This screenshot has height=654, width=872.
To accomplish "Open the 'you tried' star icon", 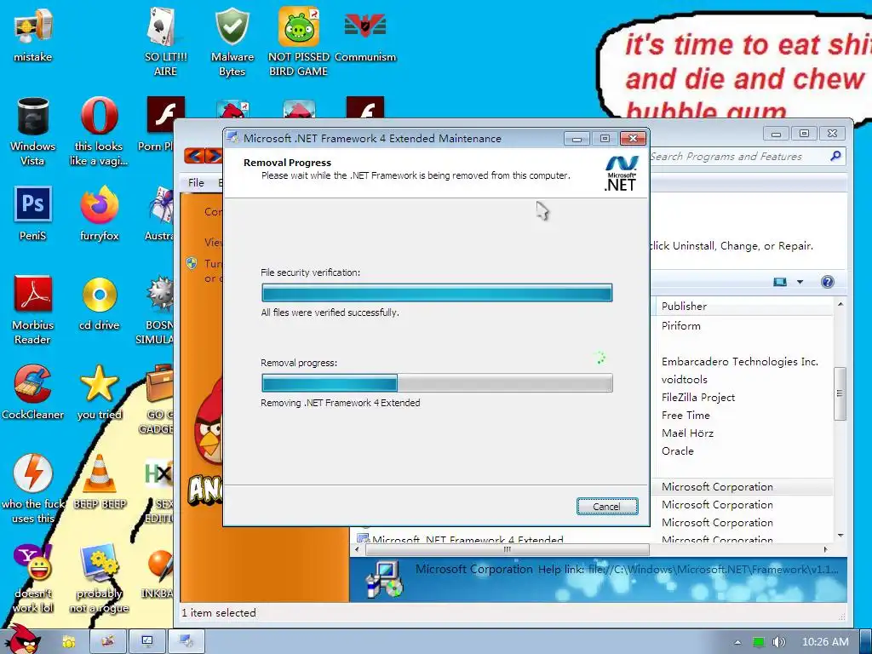I will click(x=99, y=393).
